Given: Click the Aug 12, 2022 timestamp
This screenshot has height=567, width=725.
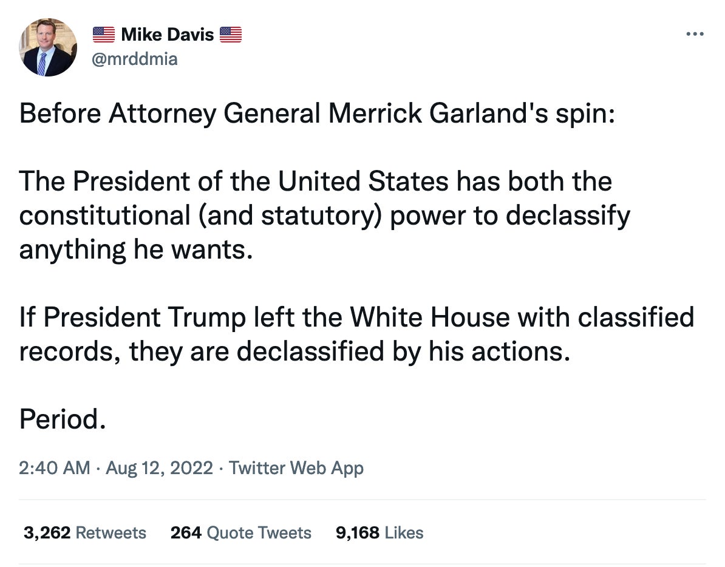Looking at the screenshot, I should click(160, 469).
